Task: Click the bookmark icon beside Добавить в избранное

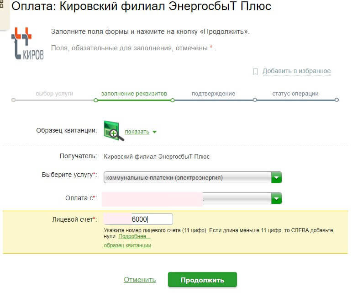Action: [x=255, y=71]
